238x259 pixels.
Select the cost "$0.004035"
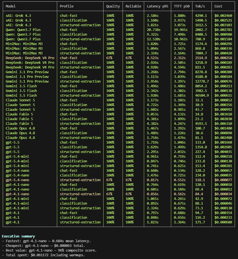223,152
